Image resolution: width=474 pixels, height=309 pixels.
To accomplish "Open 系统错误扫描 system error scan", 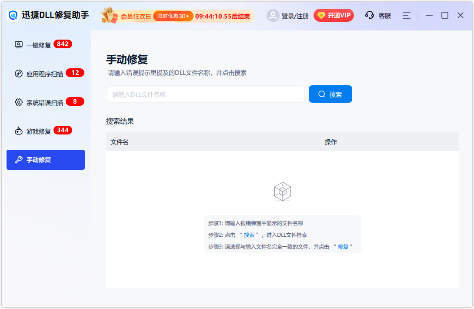I will 19,101.
